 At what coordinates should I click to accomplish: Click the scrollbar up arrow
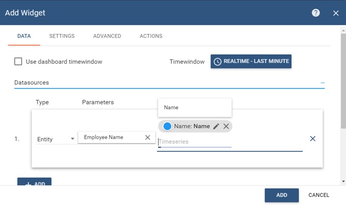(343, 31)
